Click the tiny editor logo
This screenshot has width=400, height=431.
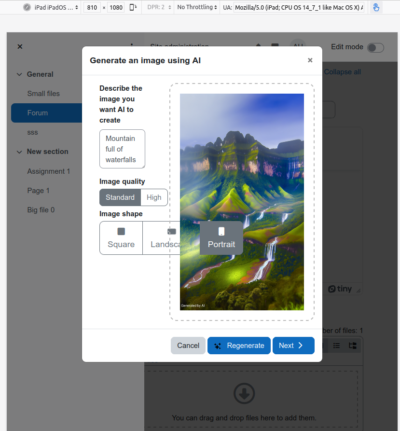tap(340, 289)
